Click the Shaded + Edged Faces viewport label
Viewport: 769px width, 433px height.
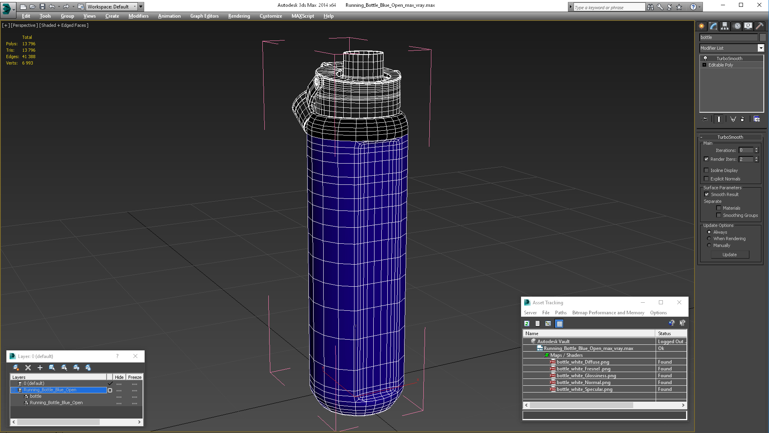pos(64,25)
